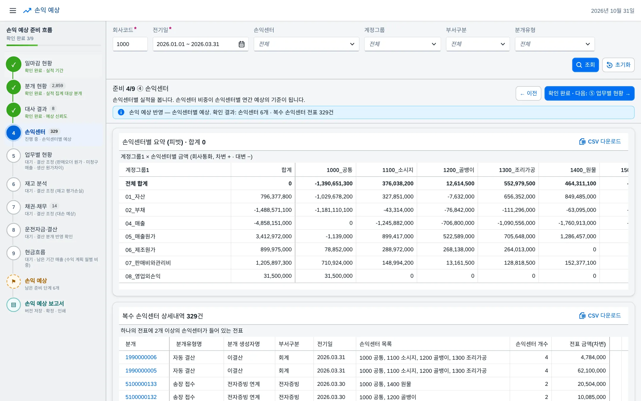Image resolution: width=641 pixels, height=401 pixels.
Task: Download CSV for 복수 손익센터 상세내역
Action: coord(600,316)
